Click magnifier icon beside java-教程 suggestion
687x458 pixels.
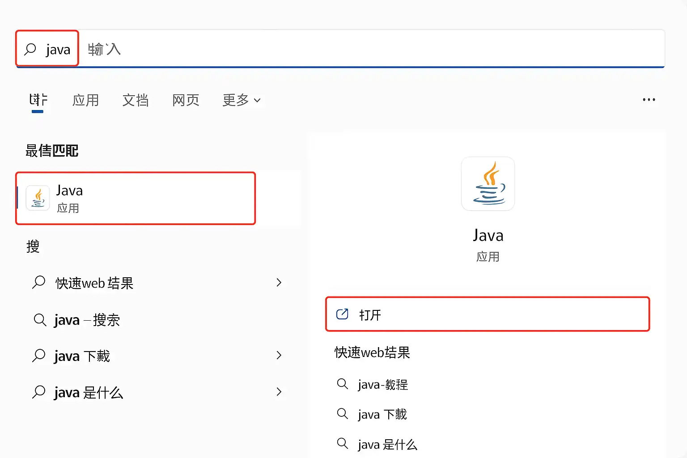(343, 384)
